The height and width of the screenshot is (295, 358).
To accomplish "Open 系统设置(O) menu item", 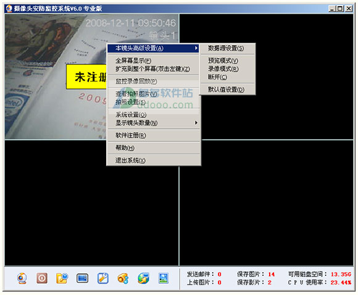I will pos(154,115).
